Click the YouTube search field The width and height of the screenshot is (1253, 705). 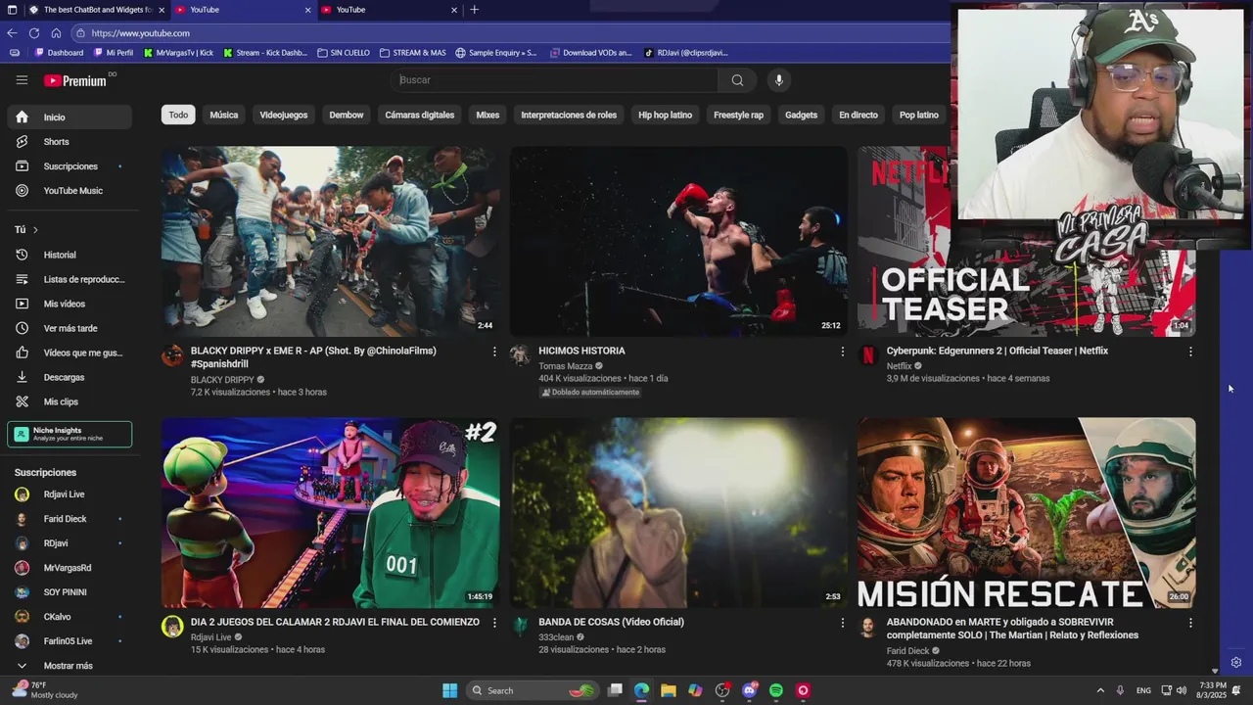pyautogui.click(x=554, y=80)
